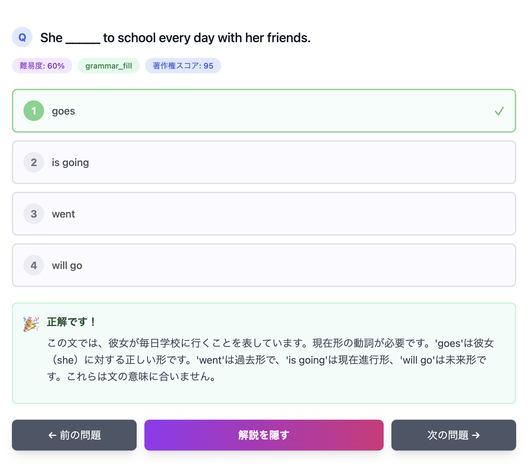Image resolution: width=530 pixels, height=466 pixels.
Task: Click the green checkmark on correct answer
Action: pyautogui.click(x=499, y=111)
